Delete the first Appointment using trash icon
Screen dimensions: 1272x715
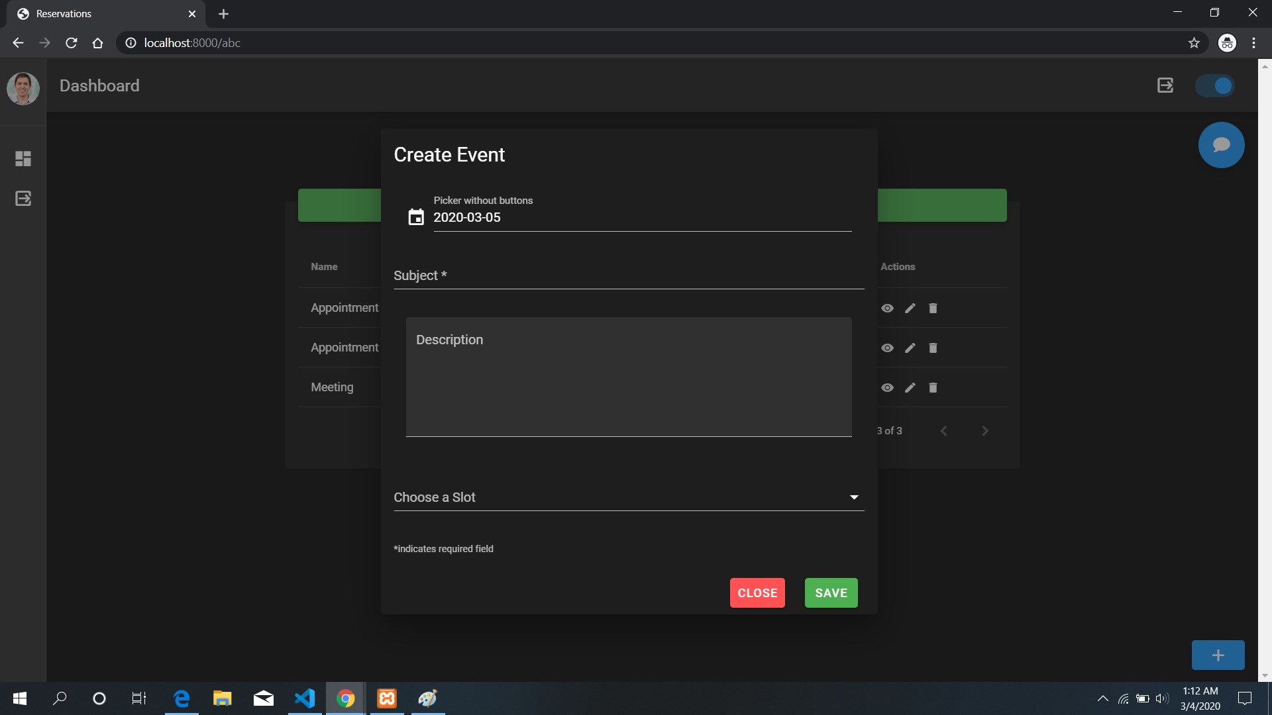[x=933, y=308]
